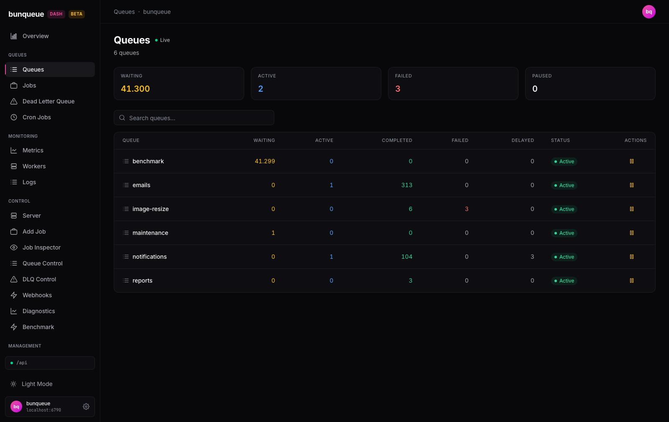This screenshot has height=422, width=669.
Task: Open the maintenance queue row
Action: (384, 233)
